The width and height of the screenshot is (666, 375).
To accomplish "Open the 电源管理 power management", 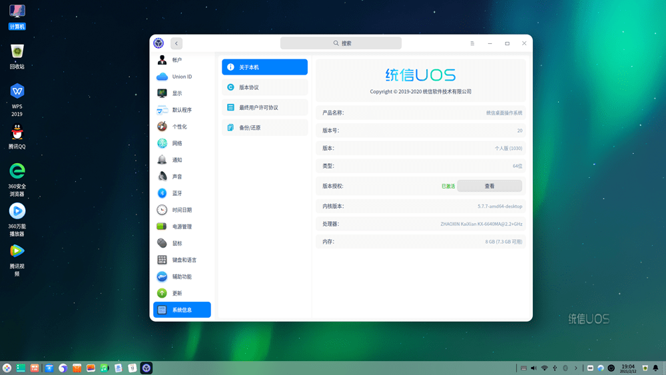I will (x=182, y=226).
